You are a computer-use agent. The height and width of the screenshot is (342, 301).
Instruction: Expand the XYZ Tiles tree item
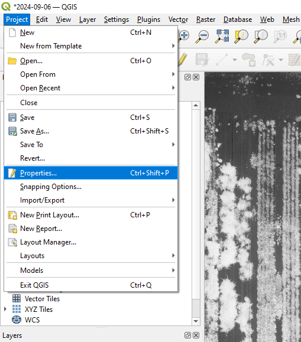[5, 309]
